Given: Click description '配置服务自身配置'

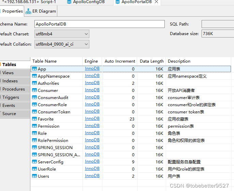Looking at the screenshot, I should pyautogui.click(x=184, y=162).
